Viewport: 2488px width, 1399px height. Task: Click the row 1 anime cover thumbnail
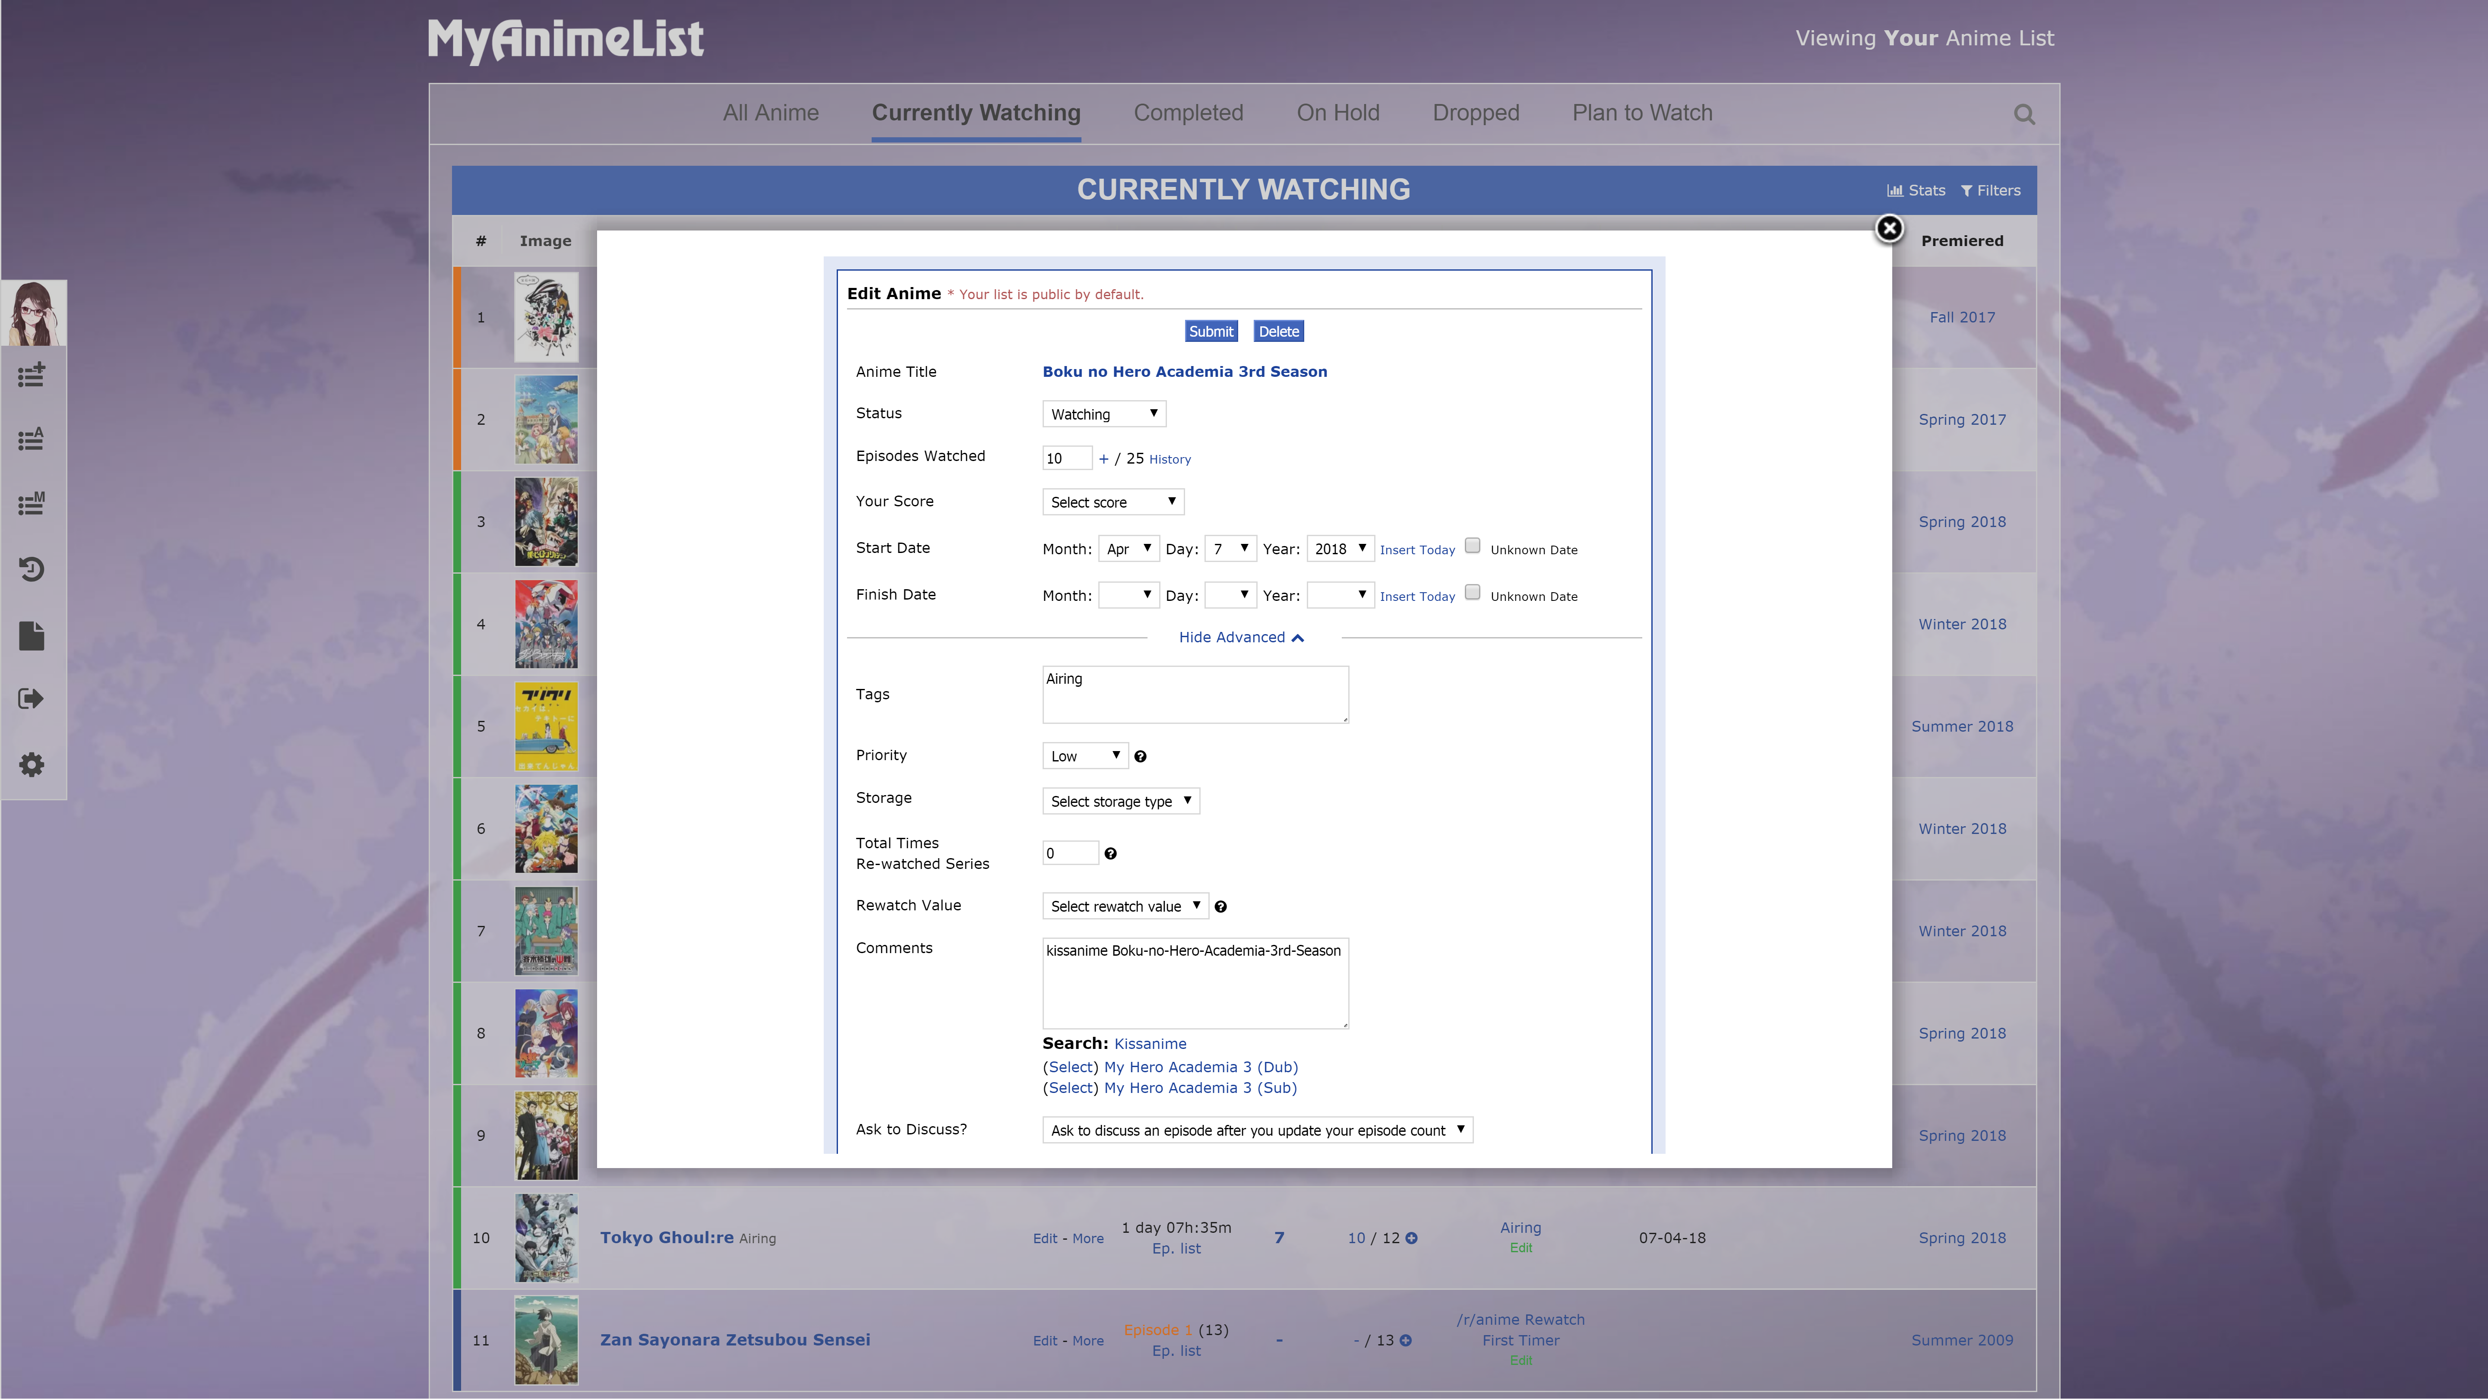pyautogui.click(x=546, y=317)
